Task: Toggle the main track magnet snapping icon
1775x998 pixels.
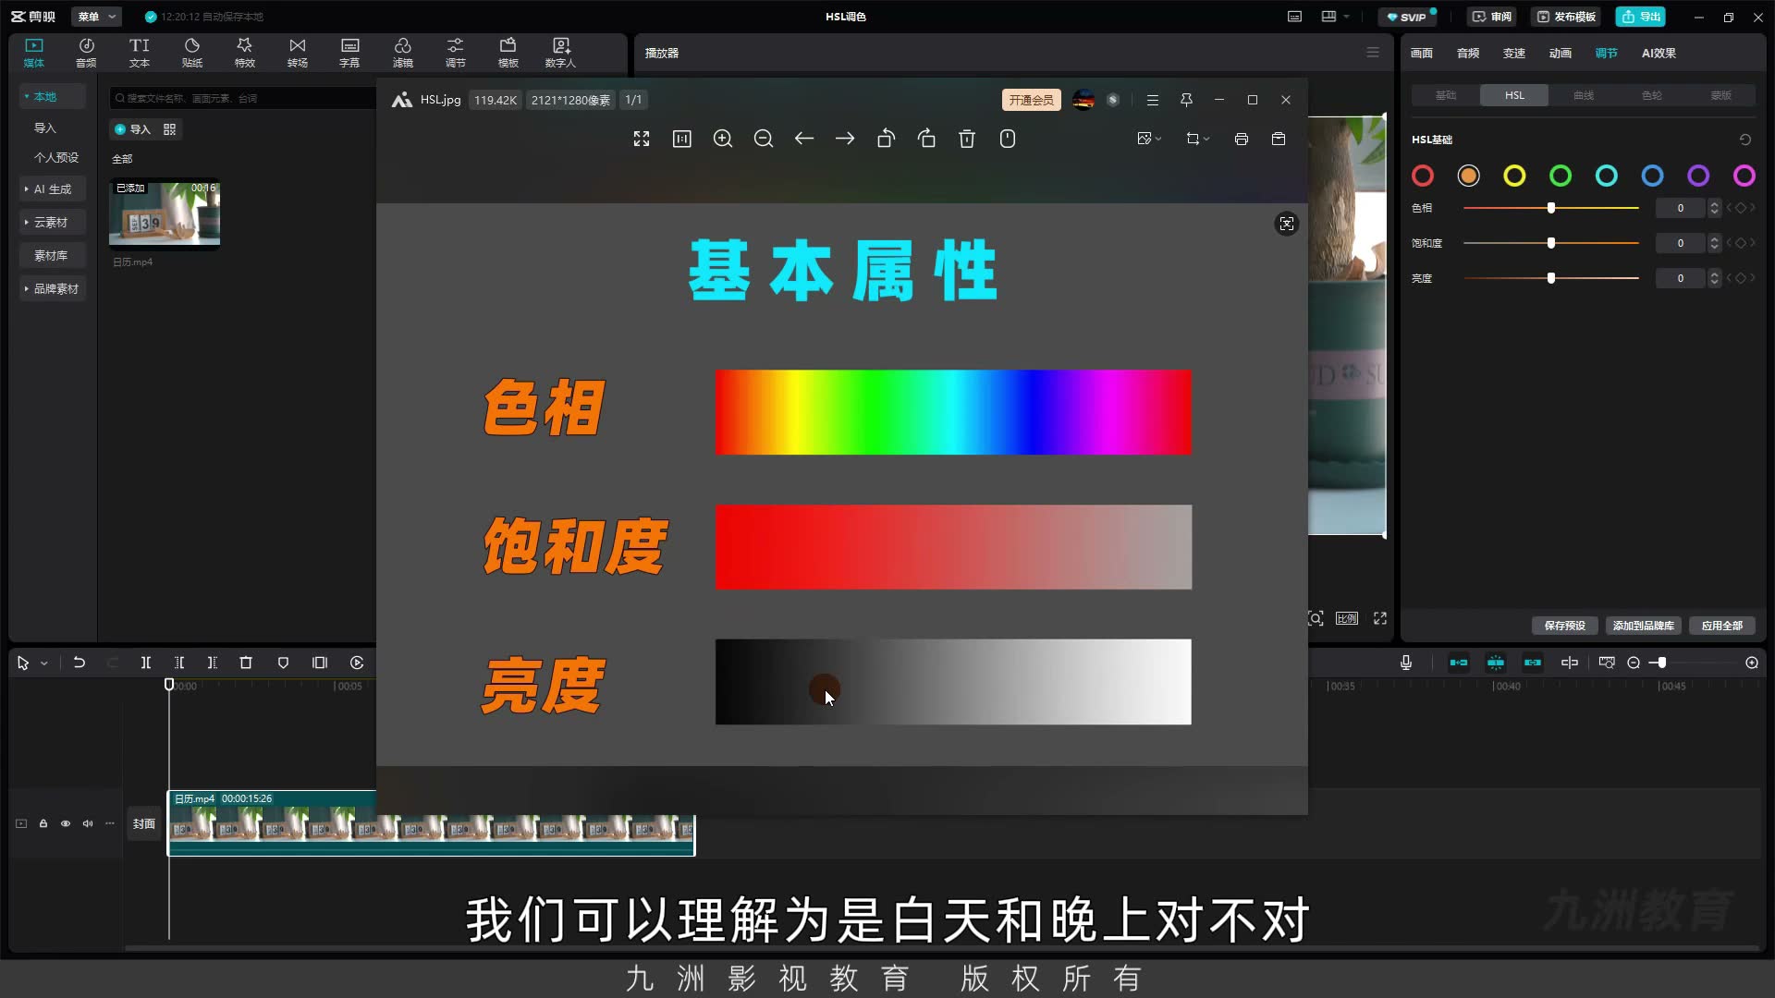Action: pyautogui.click(x=1459, y=663)
